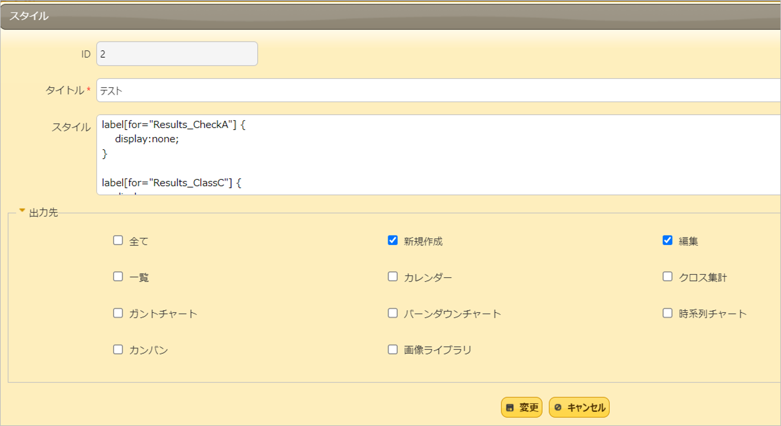Screen dimensions: 781x426
Task: Collapse the 出力先 section triangle
Action: click(23, 209)
